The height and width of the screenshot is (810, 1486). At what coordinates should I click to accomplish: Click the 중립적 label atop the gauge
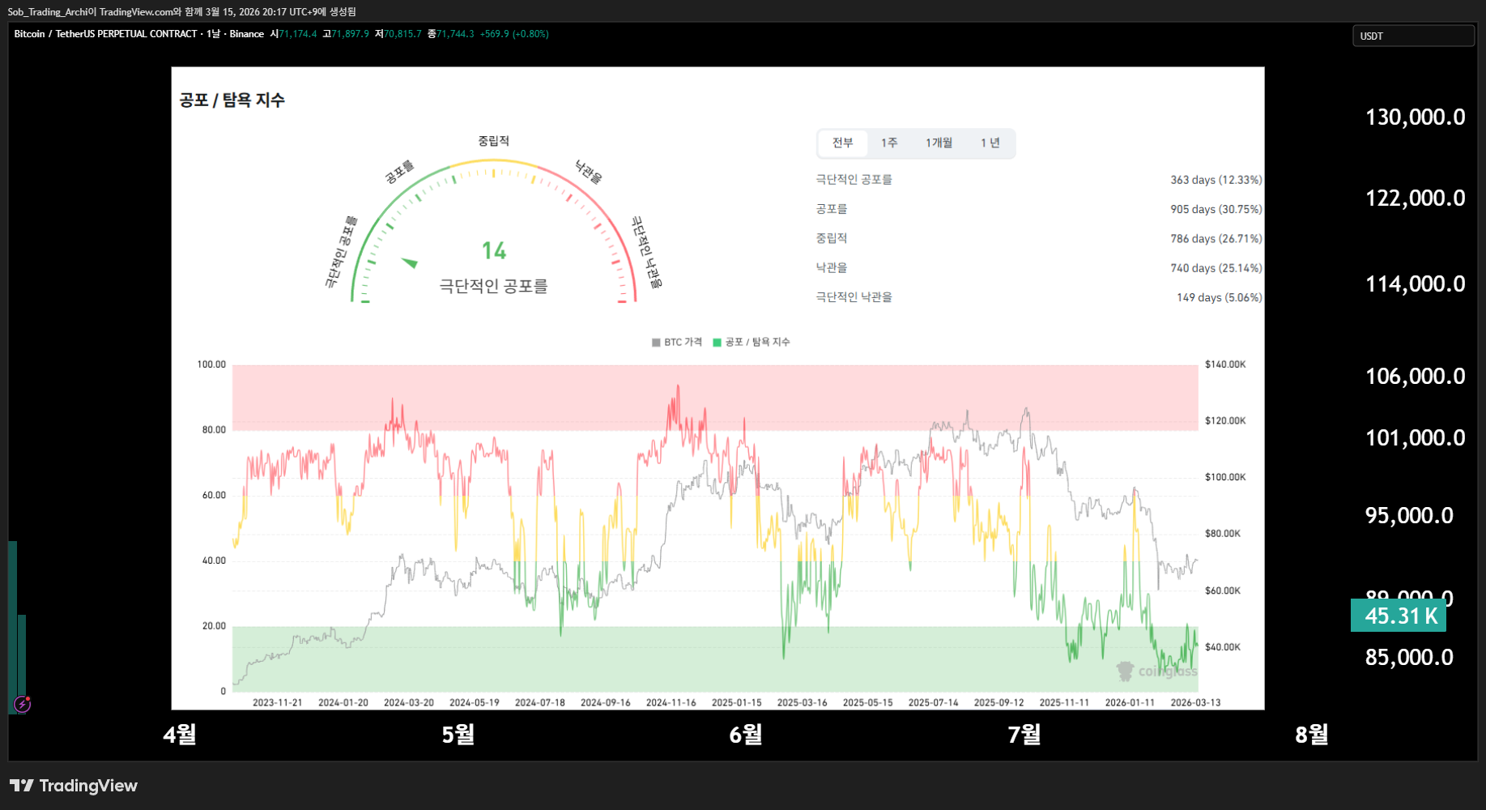[494, 141]
